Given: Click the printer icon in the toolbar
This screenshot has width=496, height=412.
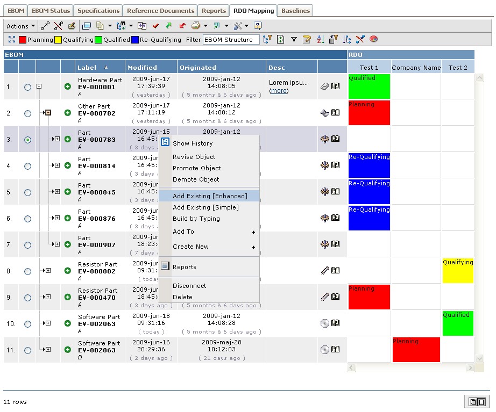Looking at the screenshot, I should coord(196,26).
